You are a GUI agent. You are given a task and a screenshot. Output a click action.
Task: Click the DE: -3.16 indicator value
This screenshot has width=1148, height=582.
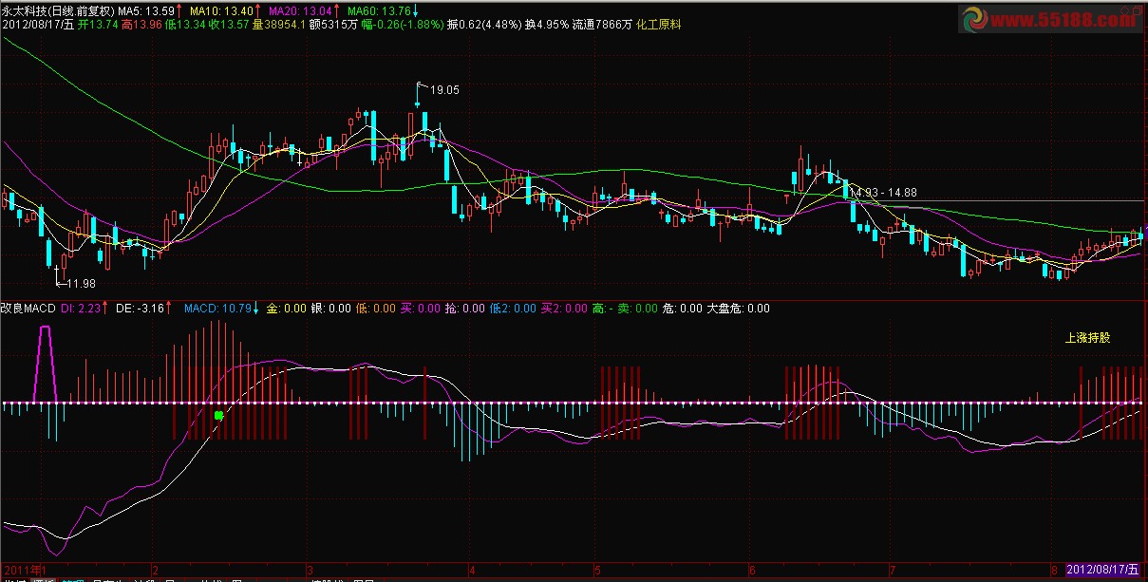(141, 309)
